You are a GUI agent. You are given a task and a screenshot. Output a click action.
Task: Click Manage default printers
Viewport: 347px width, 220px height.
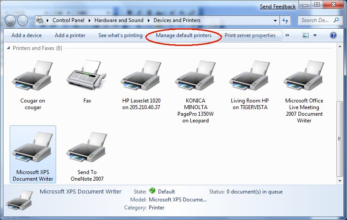[184, 35]
